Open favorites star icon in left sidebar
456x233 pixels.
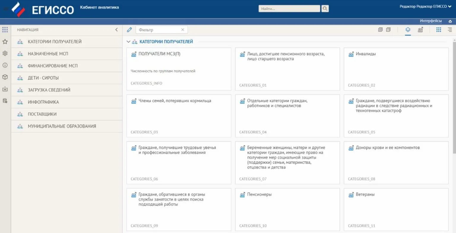(x=5, y=42)
